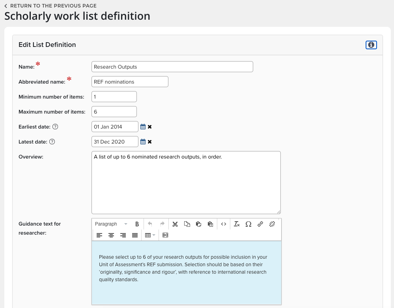The image size is (394, 308).
Task: Click the cut (scissors) icon
Action: point(175,224)
